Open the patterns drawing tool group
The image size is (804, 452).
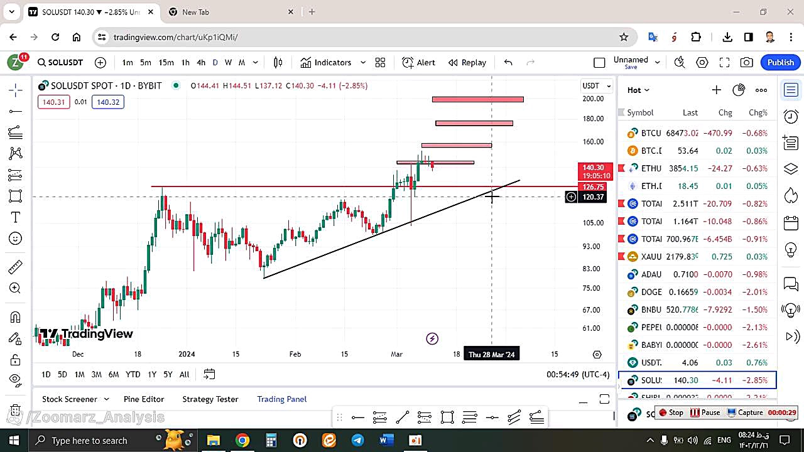coord(16,153)
